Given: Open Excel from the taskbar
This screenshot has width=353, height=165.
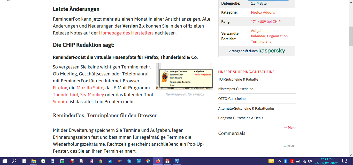Looking at the screenshot, I should (x=43, y=161).
